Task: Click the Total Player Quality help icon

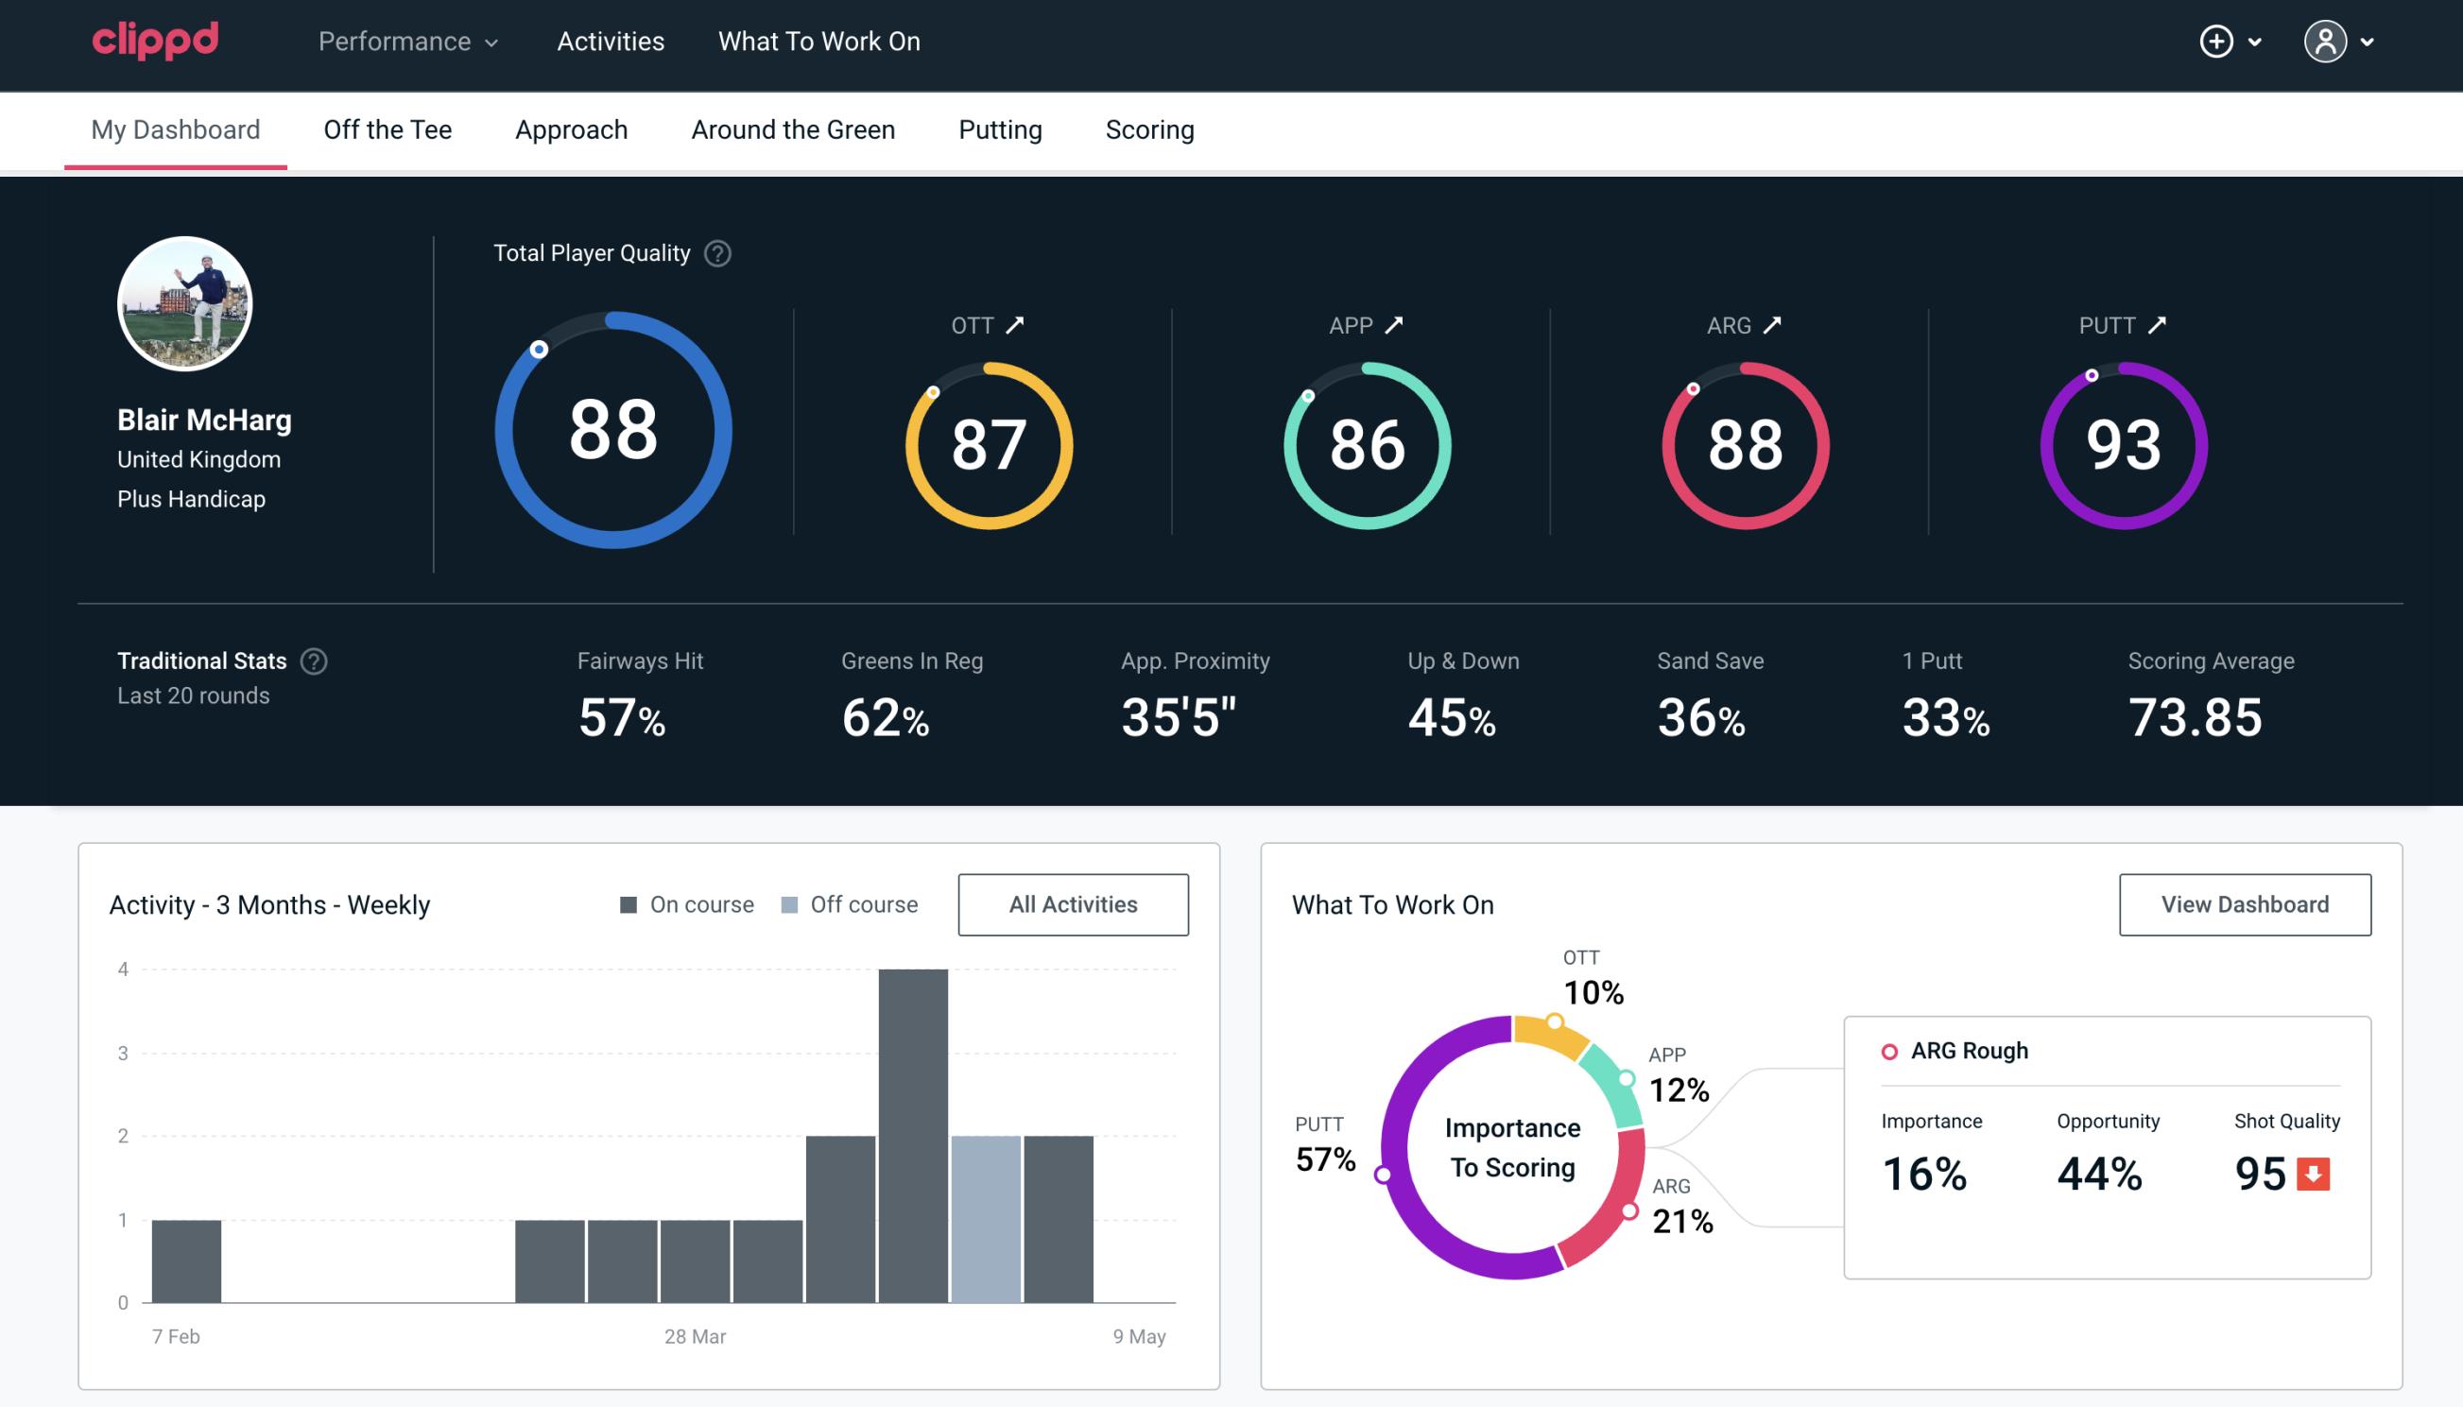Action: coord(715,253)
